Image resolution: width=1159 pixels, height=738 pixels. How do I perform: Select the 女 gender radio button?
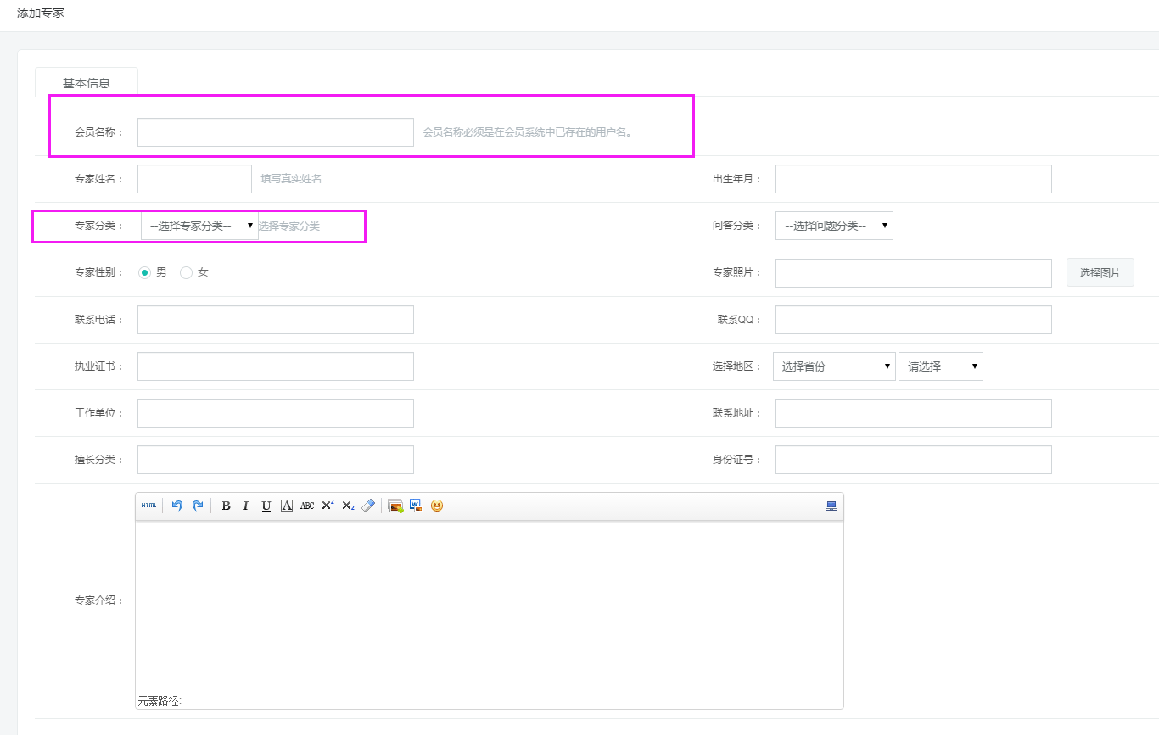coord(187,272)
